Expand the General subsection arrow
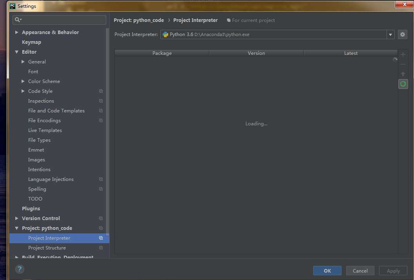 [x=23, y=62]
